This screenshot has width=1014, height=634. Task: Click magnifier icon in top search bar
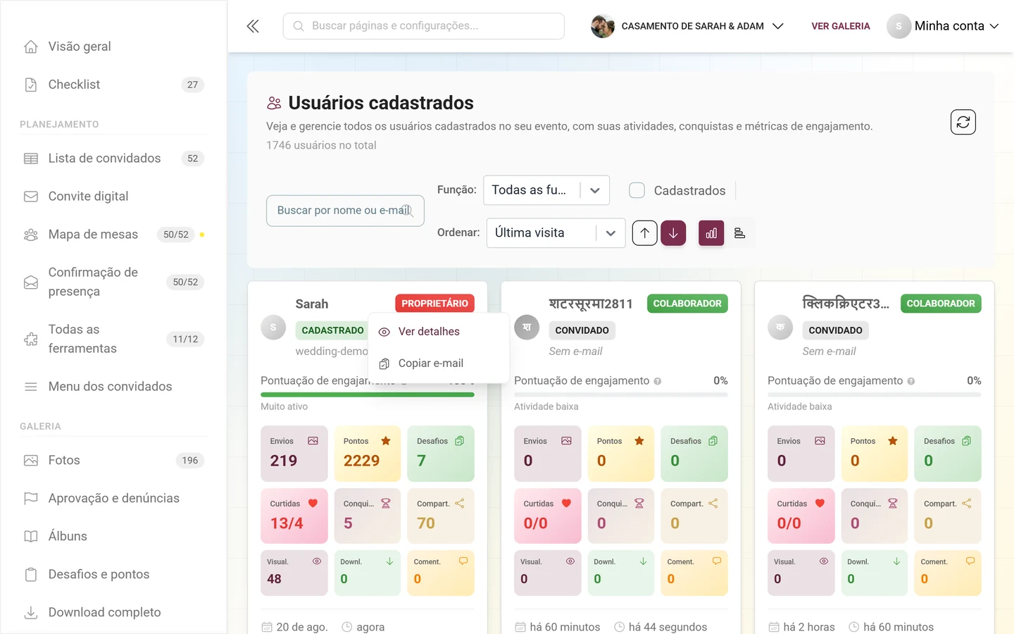point(299,26)
